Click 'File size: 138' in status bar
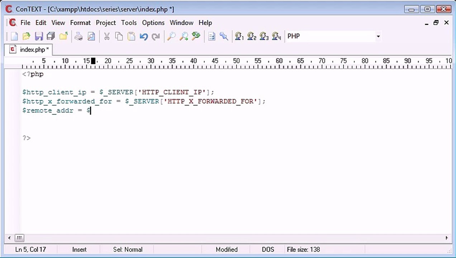This screenshot has height=258, width=456. click(x=303, y=249)
